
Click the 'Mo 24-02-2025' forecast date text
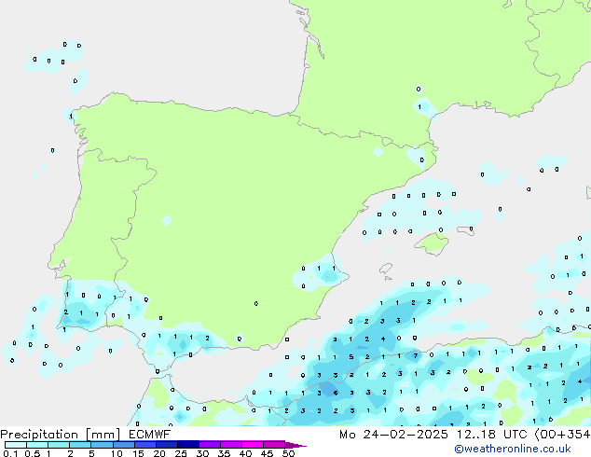click(393, 435)
